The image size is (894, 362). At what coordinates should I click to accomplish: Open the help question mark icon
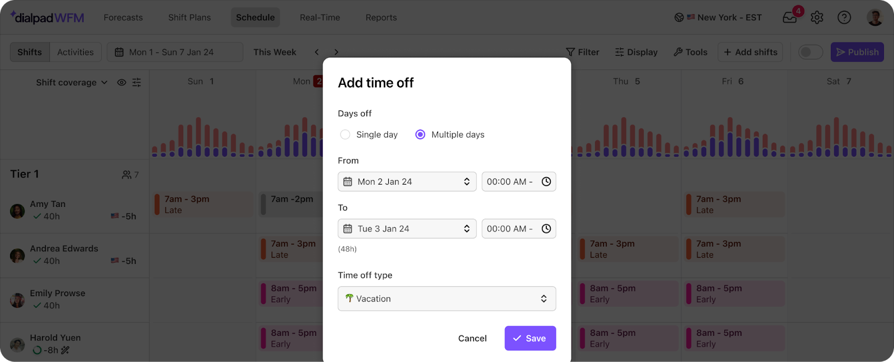tap(844, 17)
